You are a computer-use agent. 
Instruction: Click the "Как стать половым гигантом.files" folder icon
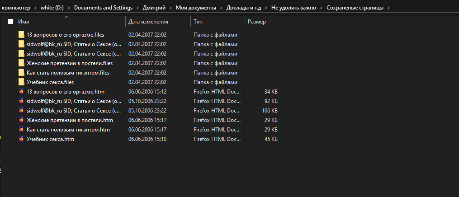[x=21, y=73]
